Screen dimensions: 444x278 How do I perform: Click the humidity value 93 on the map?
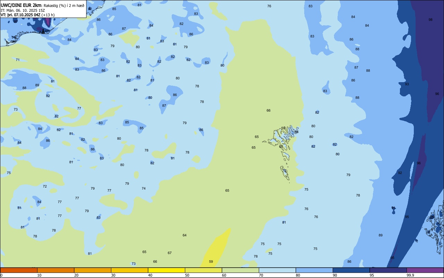(407, 84)
